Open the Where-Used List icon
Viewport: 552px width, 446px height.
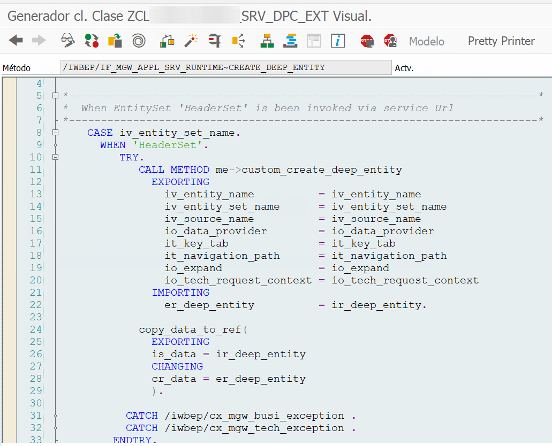(238, 41)
